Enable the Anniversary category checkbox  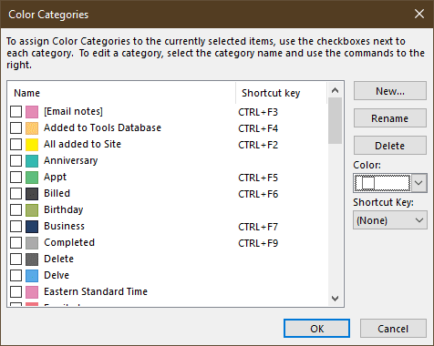coord(15,161)
